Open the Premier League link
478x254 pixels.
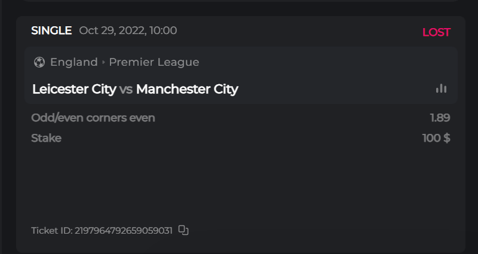click(154, 62)
